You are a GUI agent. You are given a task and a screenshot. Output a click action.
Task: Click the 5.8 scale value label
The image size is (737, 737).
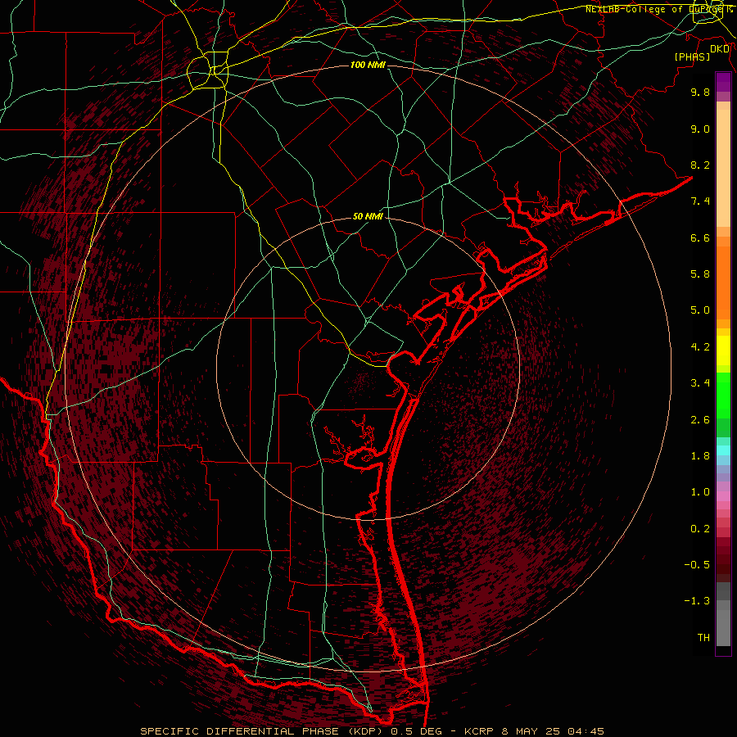point(700,274)
